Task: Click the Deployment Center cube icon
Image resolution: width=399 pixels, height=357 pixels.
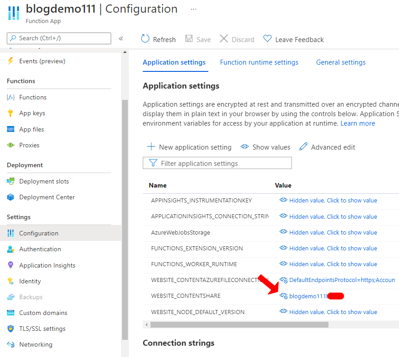Action: pos(10,197)
